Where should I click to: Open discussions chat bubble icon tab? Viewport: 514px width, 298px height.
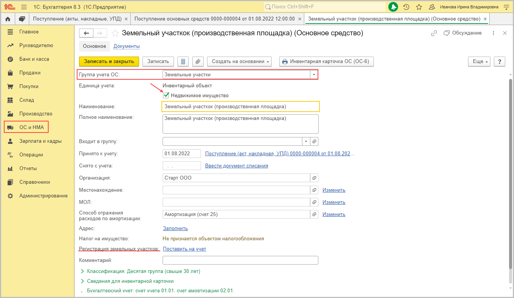(22, 19)
